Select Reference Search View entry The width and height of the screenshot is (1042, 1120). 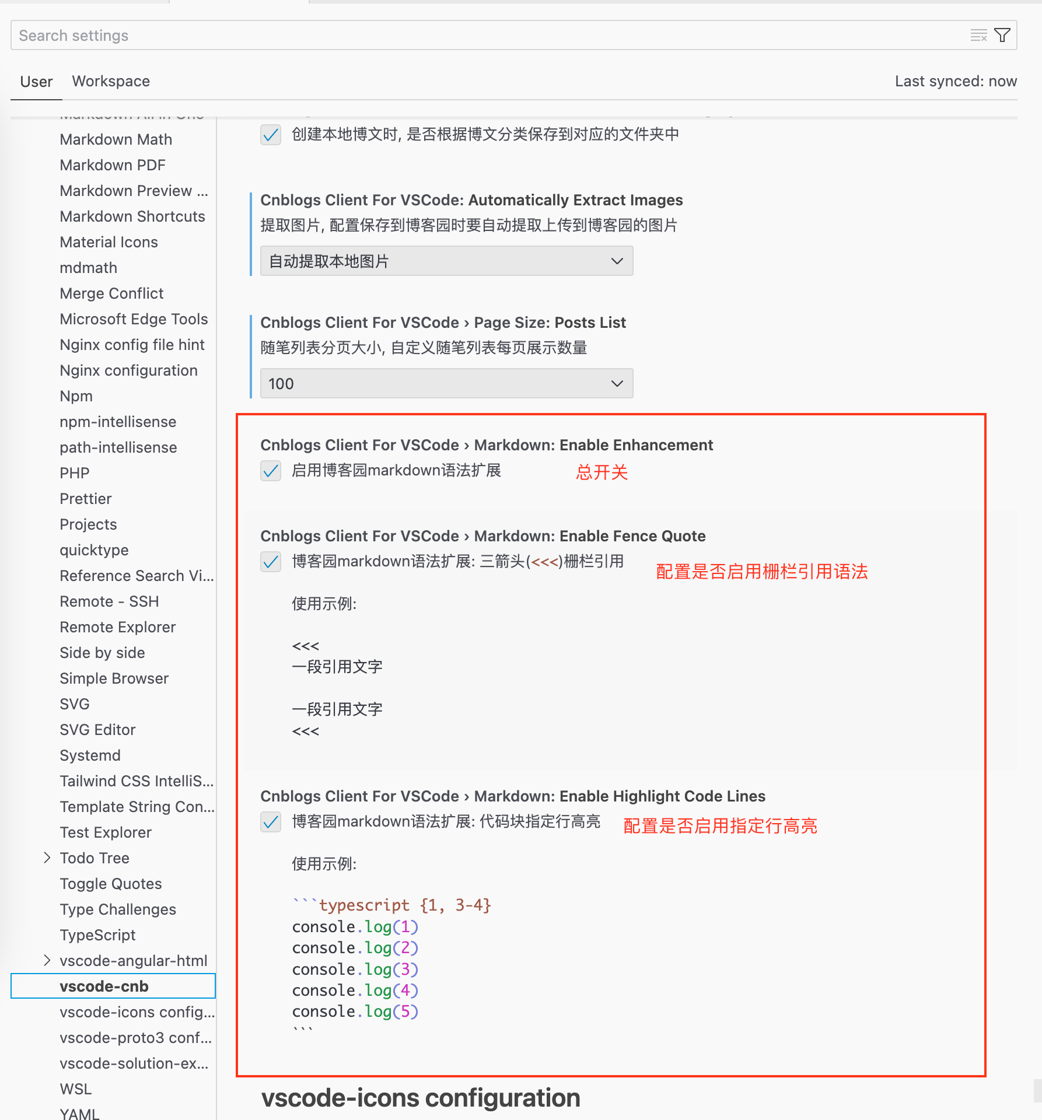(x=137, y=576)
